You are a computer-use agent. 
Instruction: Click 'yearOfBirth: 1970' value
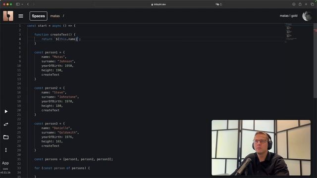(57, 101)
